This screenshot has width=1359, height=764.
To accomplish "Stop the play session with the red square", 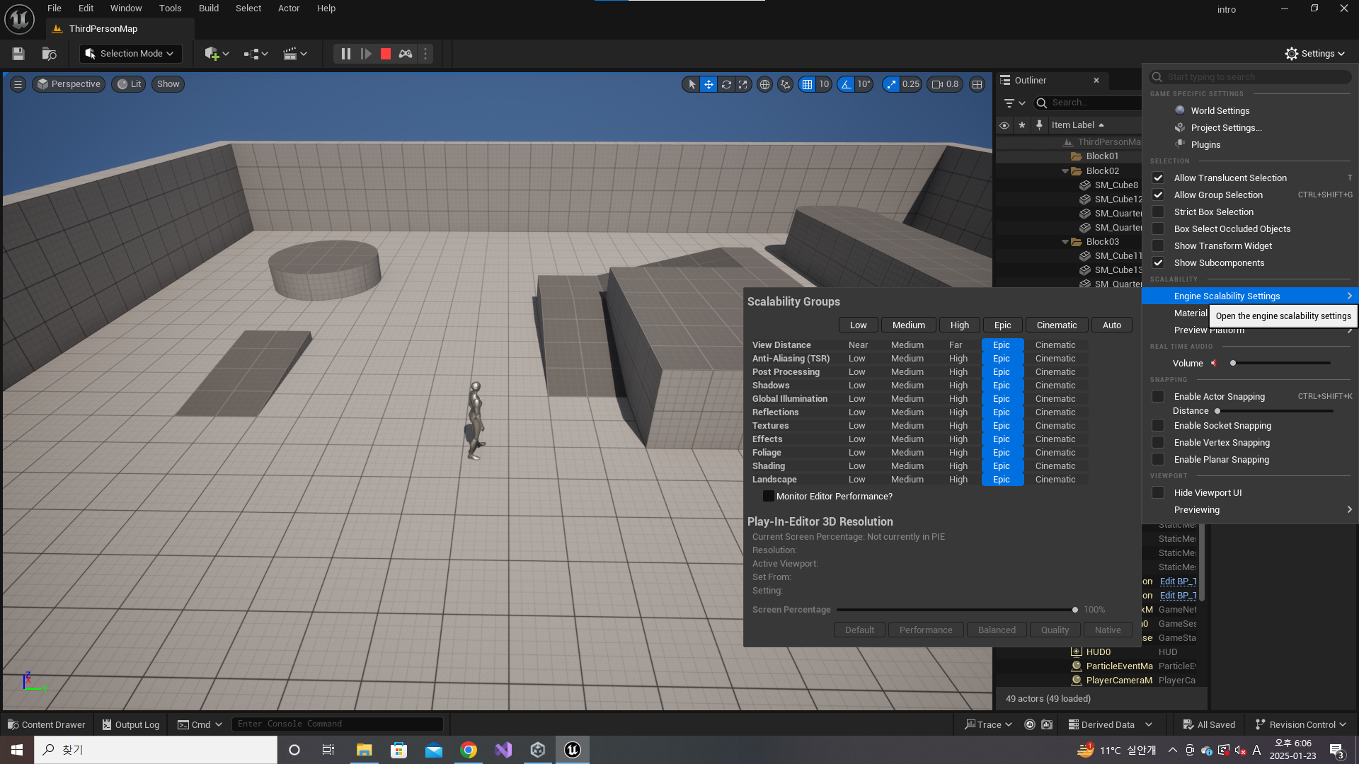I will (x=386, y=54).
